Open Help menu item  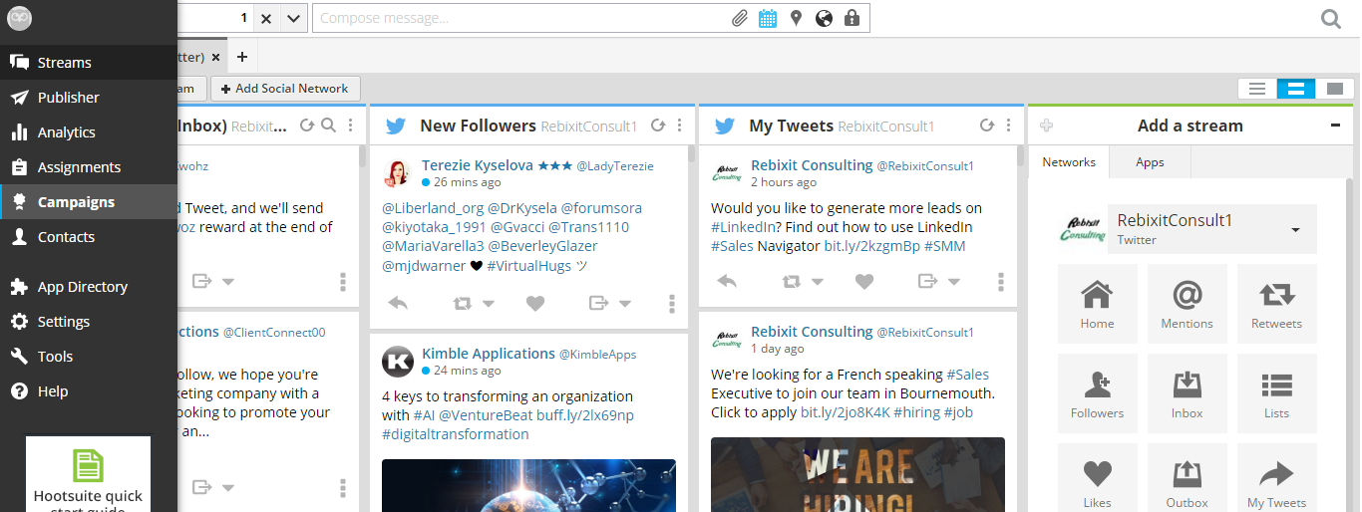[89, 390]
